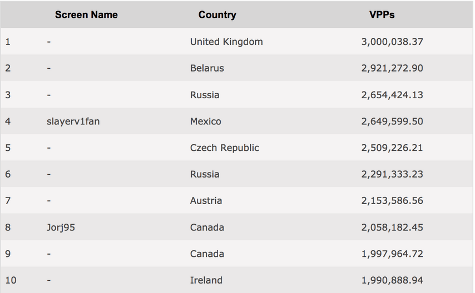Screen dimensions: 475x293
Task: Click the VPP value 2,649,599.50
Action: click(392, 122)
